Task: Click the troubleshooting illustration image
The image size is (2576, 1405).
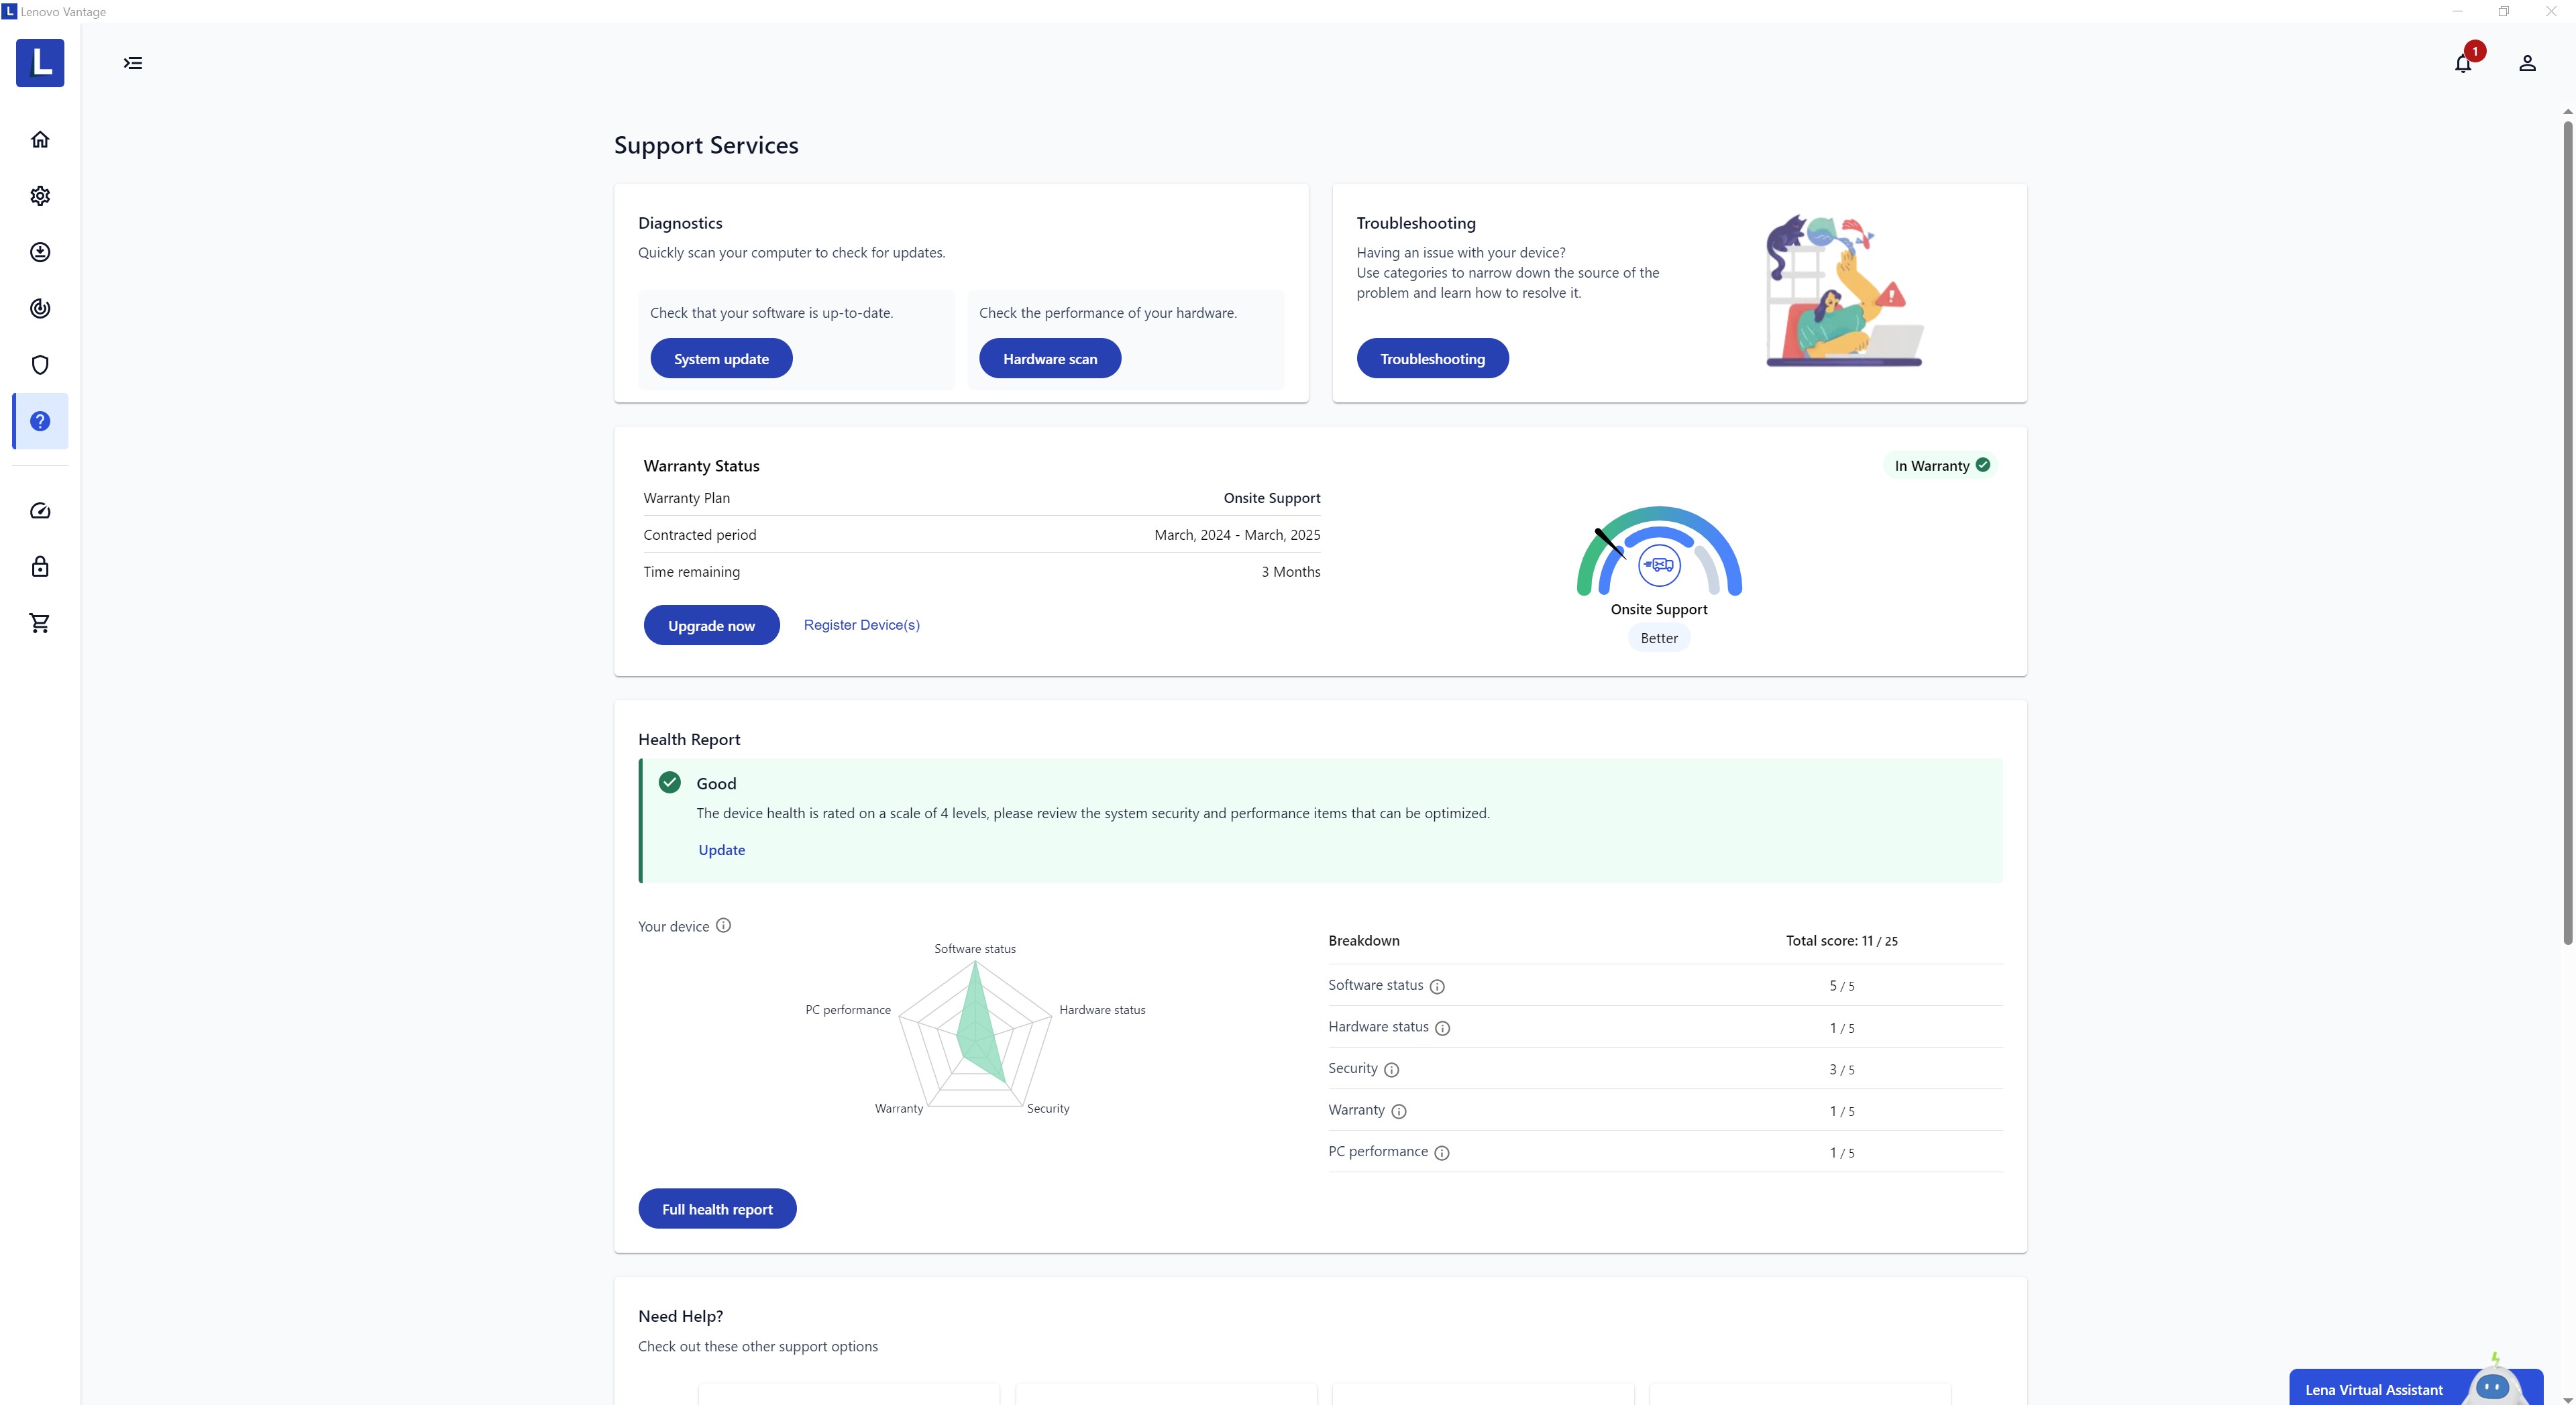Action: click(x=1844, y=290)
